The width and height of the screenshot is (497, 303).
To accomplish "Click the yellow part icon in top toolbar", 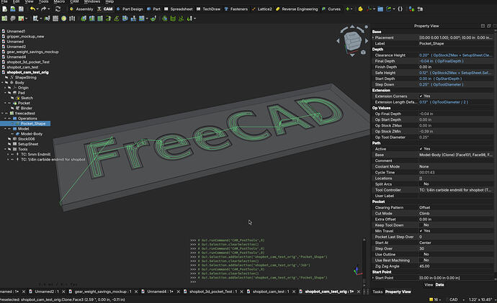I will 360,9.
